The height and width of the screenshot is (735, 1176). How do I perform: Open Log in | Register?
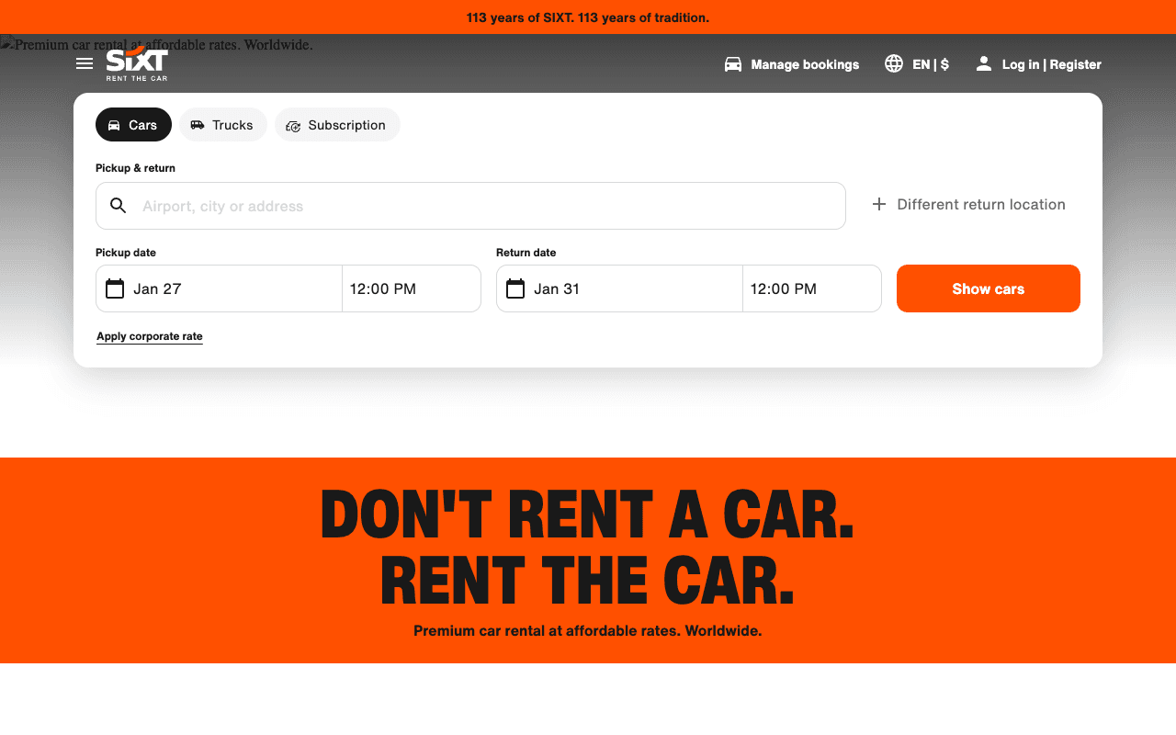(1050, 63)
